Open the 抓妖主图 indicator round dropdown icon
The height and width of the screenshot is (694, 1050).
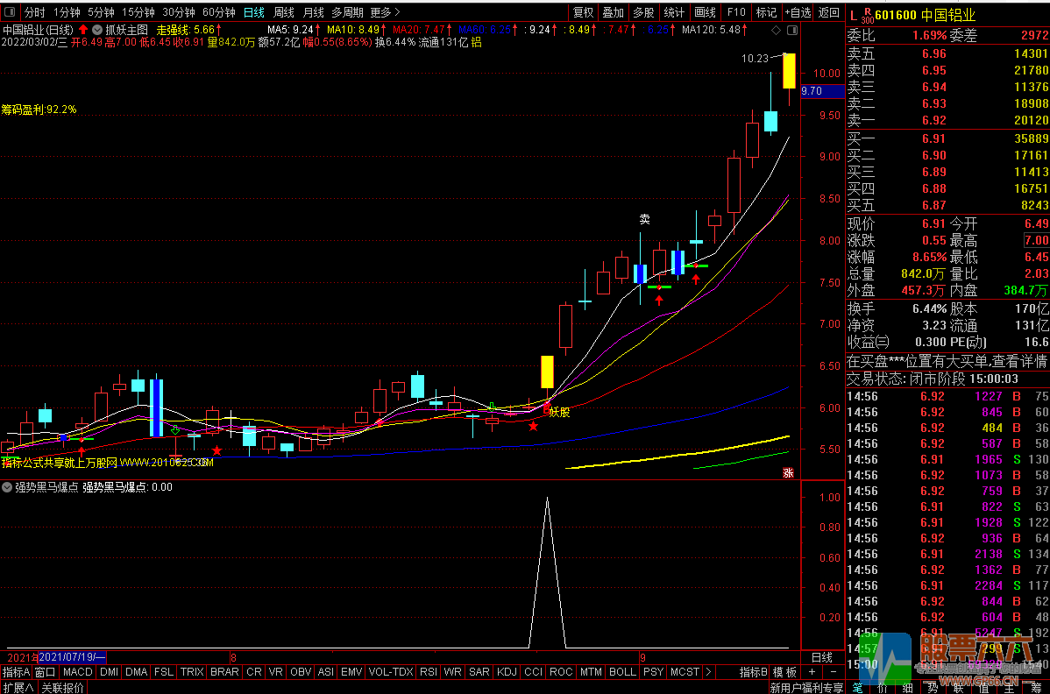[x=97, y=30]
